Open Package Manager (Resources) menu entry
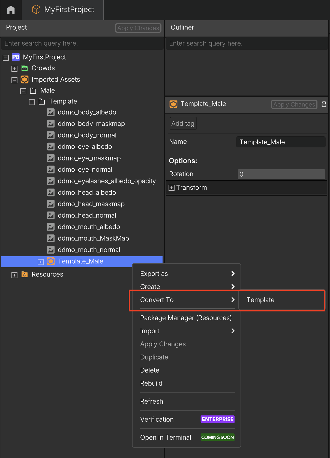Viewport: 330px width, 458px height. point(186,318)
